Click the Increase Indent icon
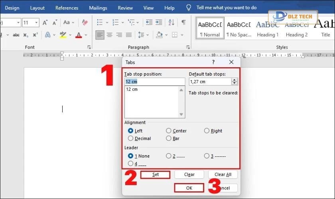335x199 pixels. click(160, 22)
